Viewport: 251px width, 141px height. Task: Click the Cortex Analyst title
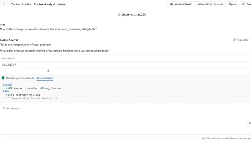point(44,4)
